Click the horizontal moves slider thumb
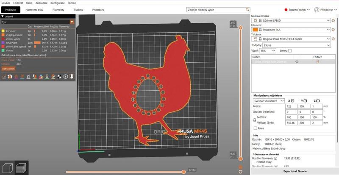The width and height of the screenshot is (339, 175). (x=184, y=172)
